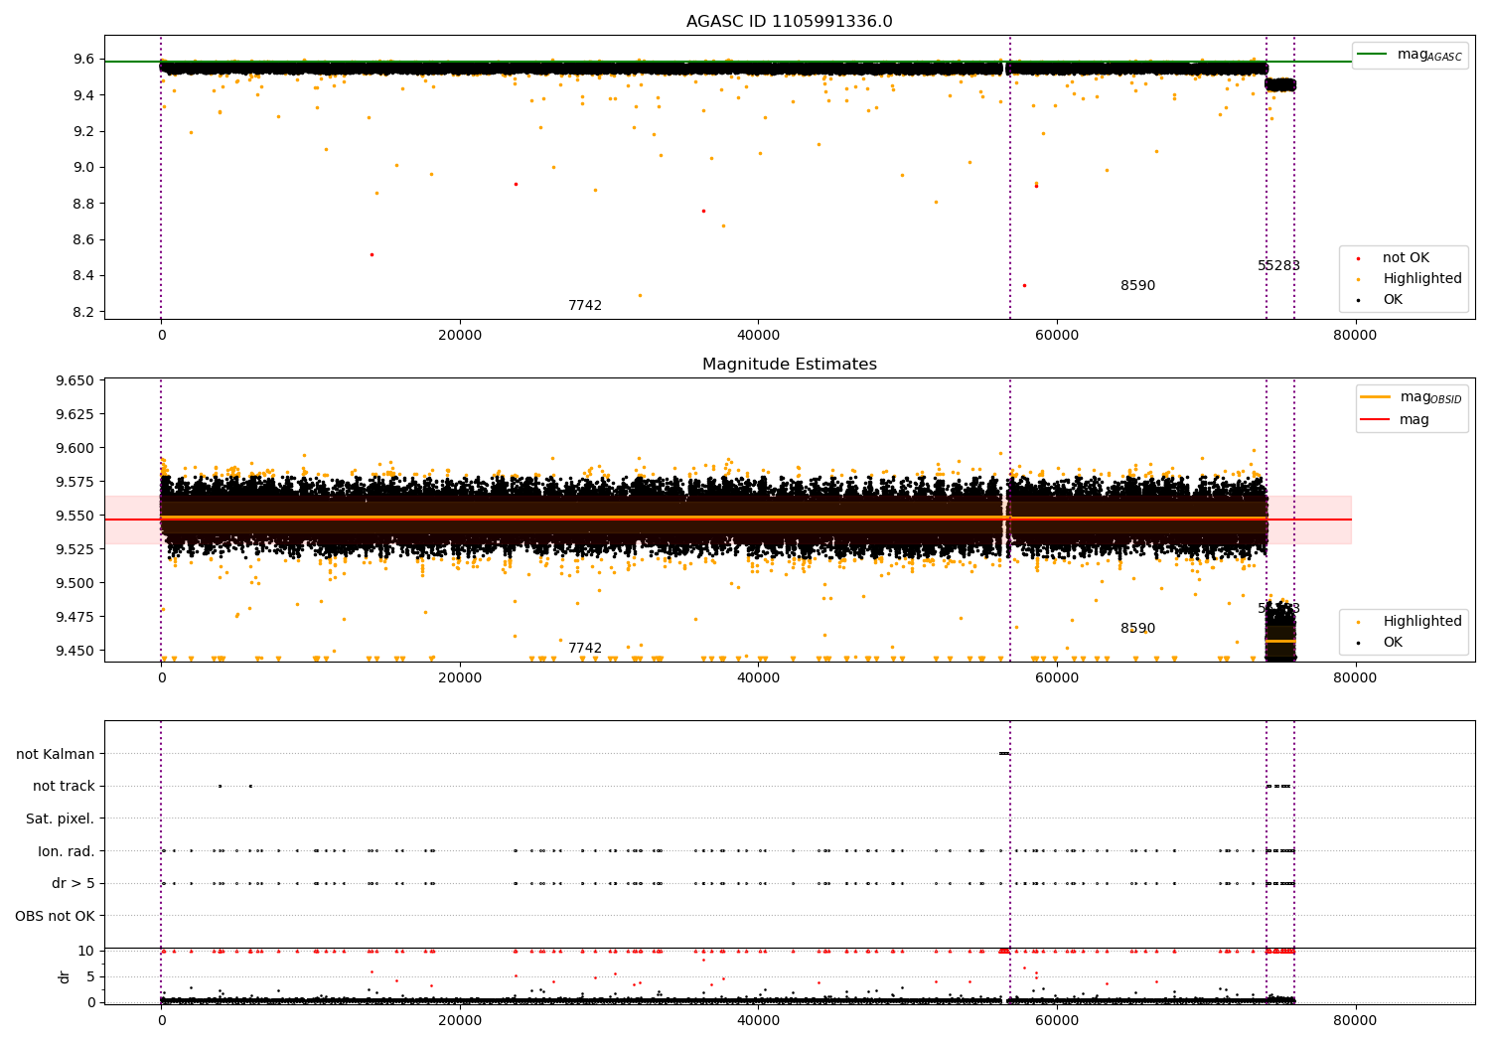Screen dimensions: 1490x1043
Task: Click the 'Ion. rad.' y-axis label
Action: 67,851
